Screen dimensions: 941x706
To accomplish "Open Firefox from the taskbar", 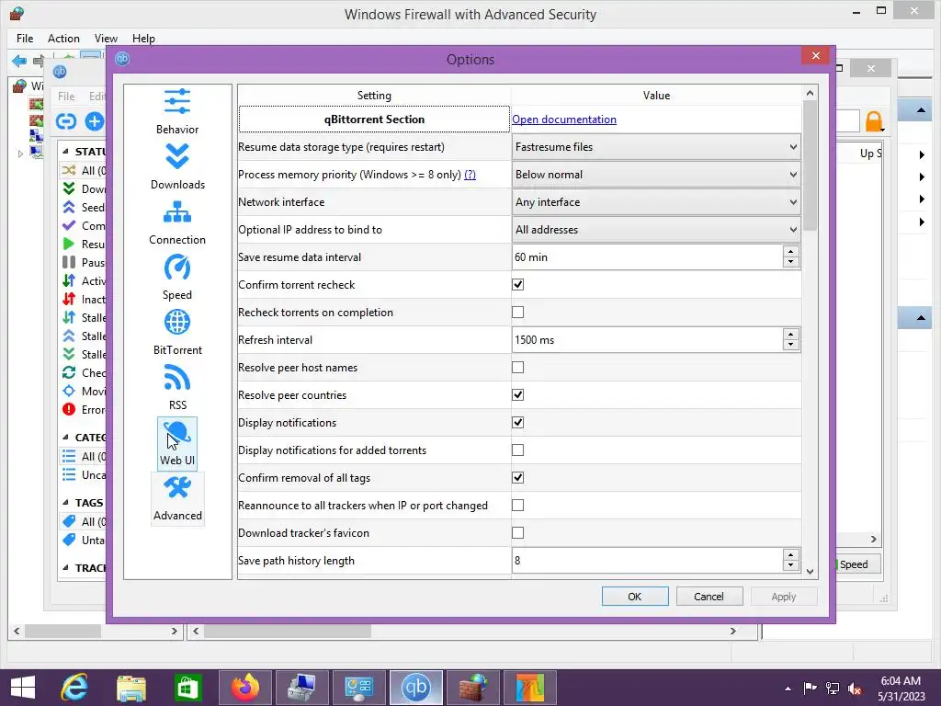I will click(x=245, y=688).
